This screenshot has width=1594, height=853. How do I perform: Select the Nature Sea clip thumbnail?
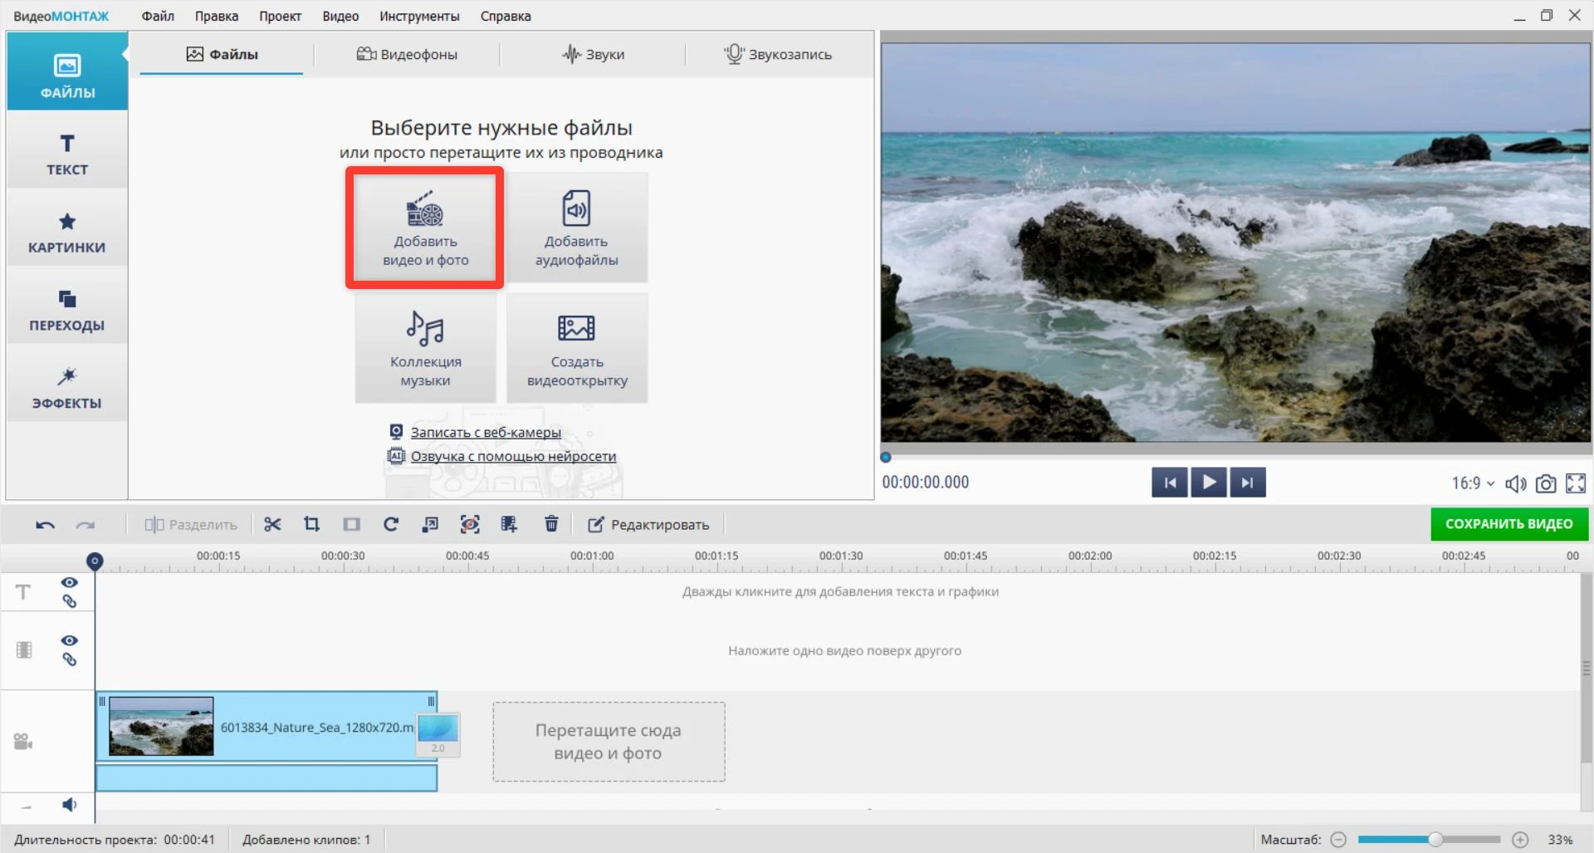pyautogui.click(x=161, y=726)
